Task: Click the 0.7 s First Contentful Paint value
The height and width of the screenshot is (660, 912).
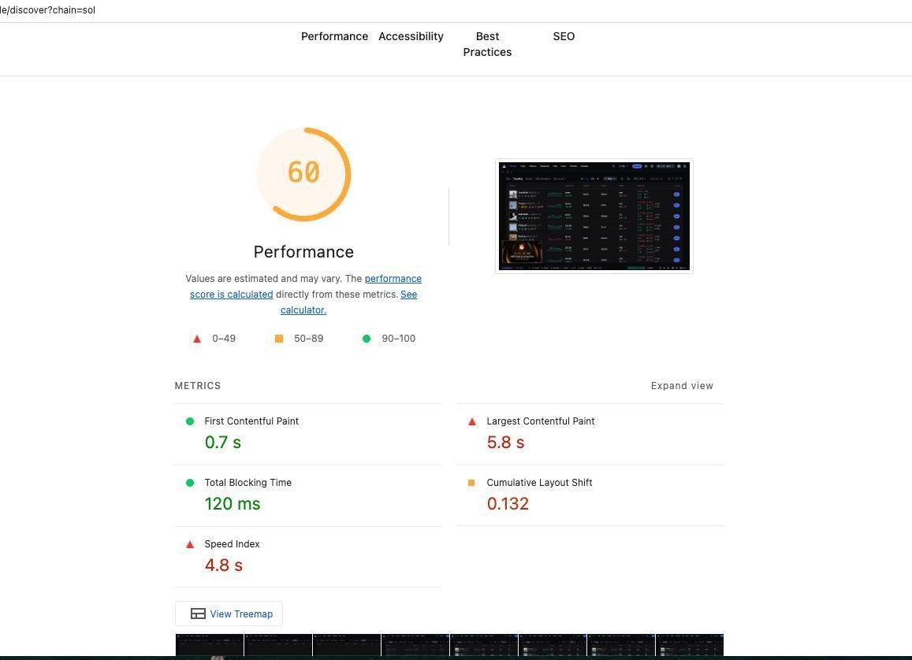Action: click(x=223, y=442)
